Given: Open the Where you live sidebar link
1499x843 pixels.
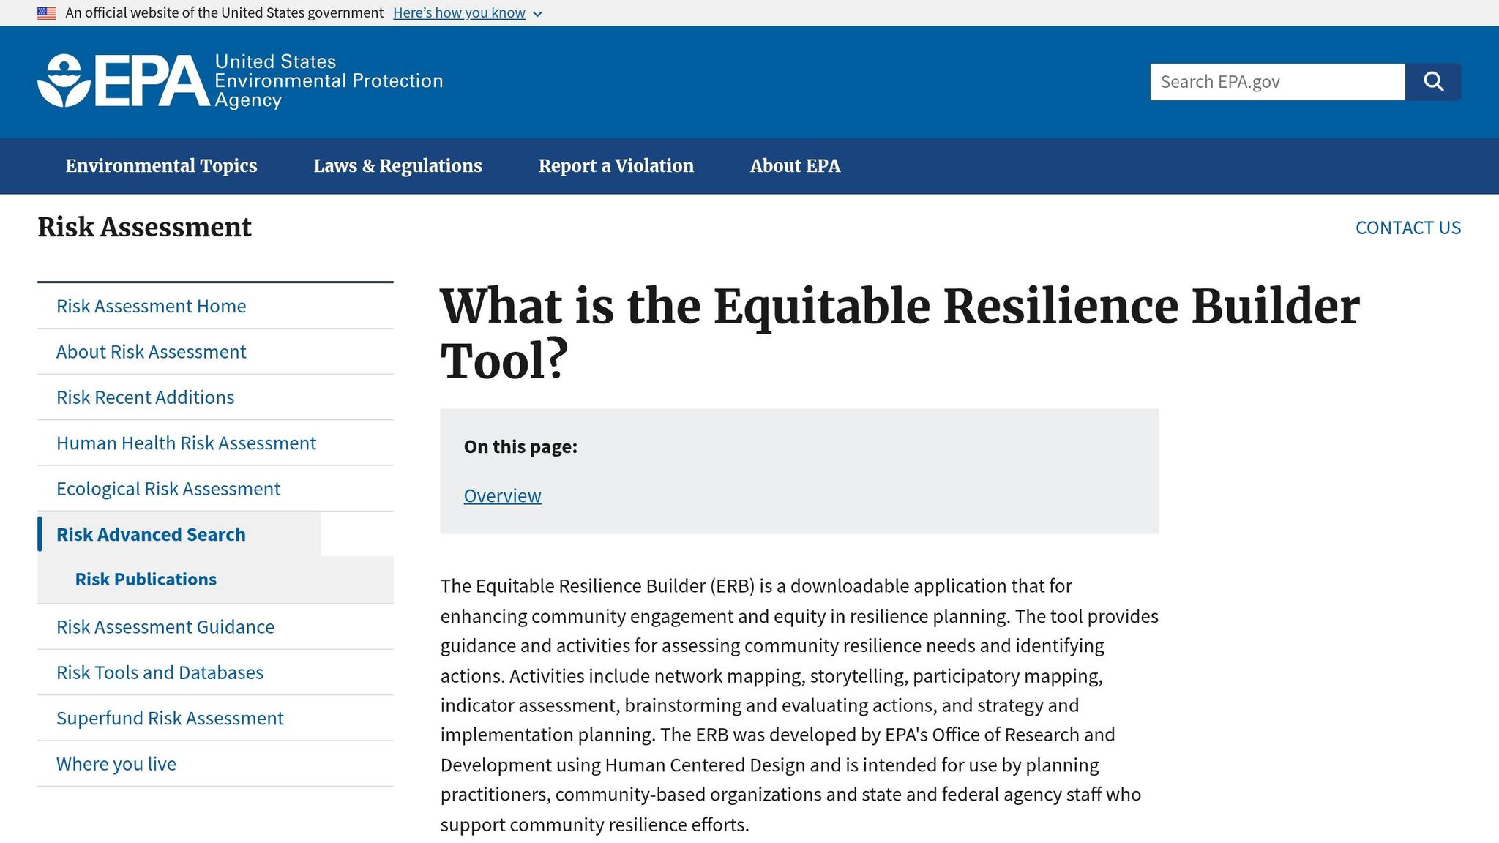Looking at the screenshot, I should tap(215, 764).
